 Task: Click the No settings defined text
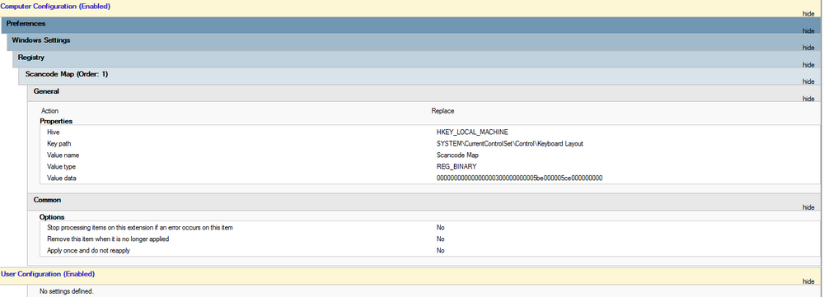(67, 290)
